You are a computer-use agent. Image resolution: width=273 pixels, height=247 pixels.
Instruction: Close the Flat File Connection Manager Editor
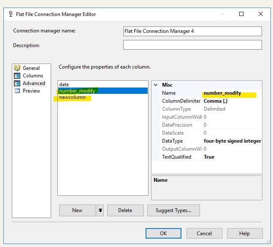pyautogui.click(x=261, y=14)
